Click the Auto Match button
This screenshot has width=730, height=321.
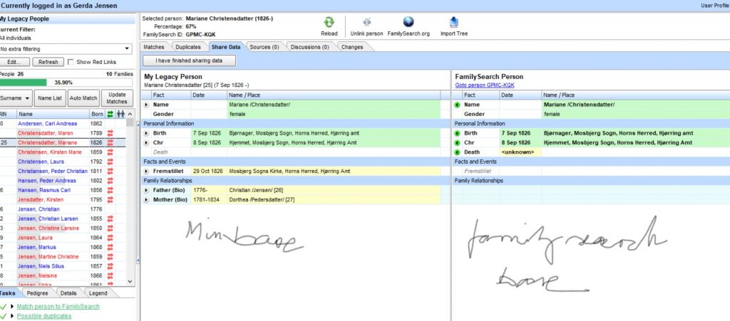83,98
